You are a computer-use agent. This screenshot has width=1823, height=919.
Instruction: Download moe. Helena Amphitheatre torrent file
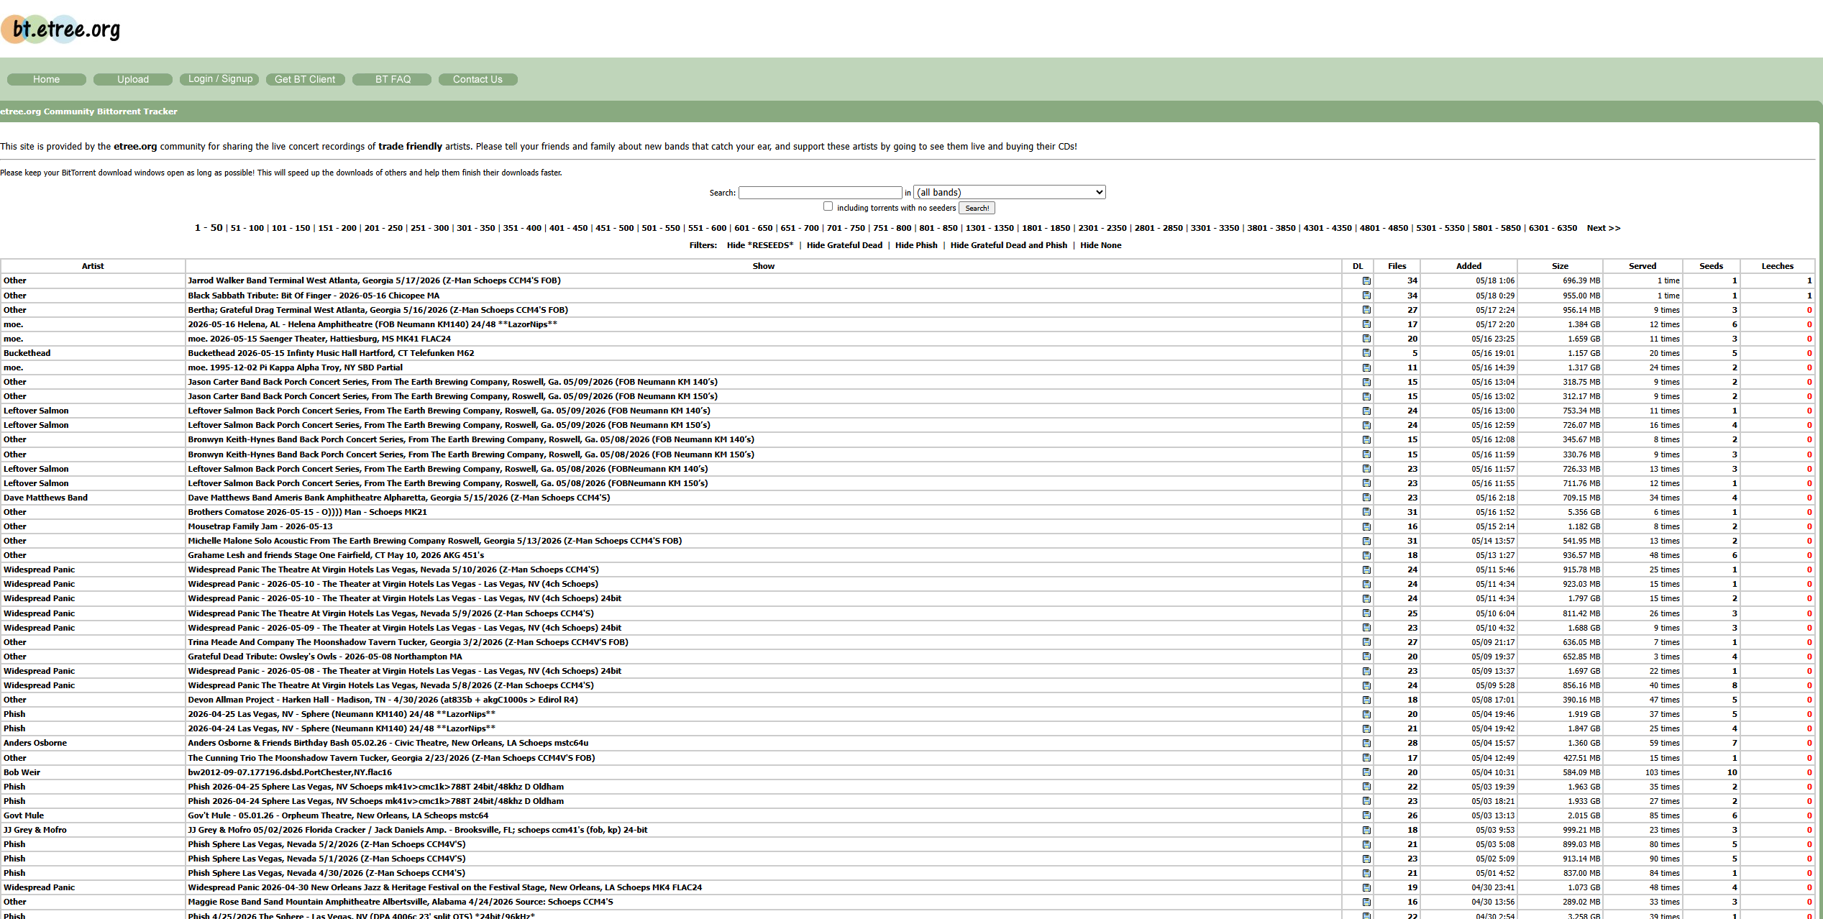[1366, 324]
